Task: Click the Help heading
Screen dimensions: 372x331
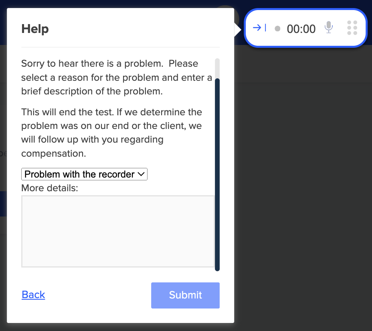Action: (x=35, y=29)
